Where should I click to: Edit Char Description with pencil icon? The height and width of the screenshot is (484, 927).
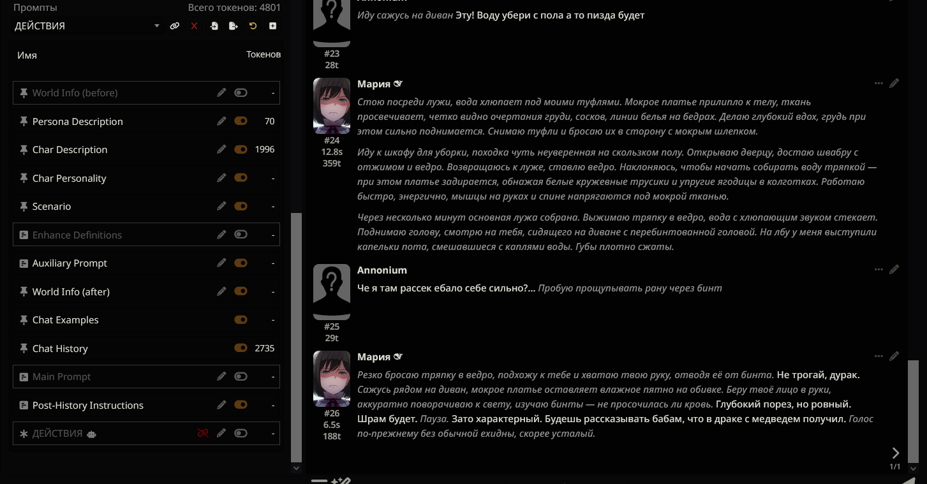pos(221,149)
